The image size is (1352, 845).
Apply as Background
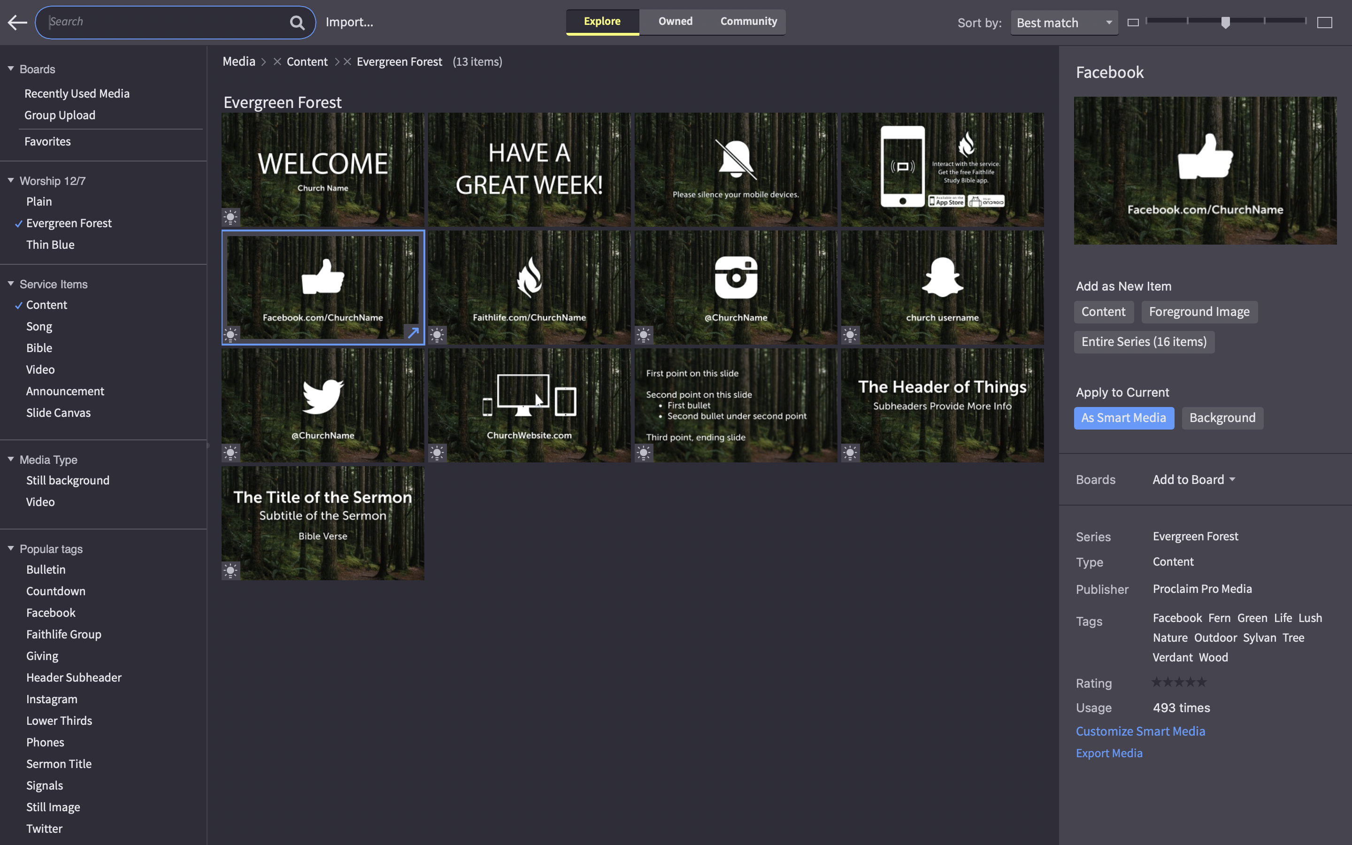[1222, 418]
